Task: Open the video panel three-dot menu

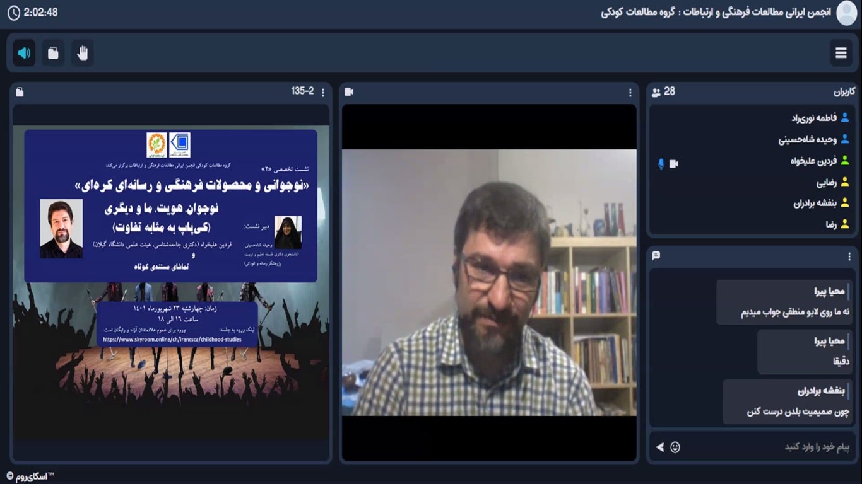Action: tap(629, 93)
